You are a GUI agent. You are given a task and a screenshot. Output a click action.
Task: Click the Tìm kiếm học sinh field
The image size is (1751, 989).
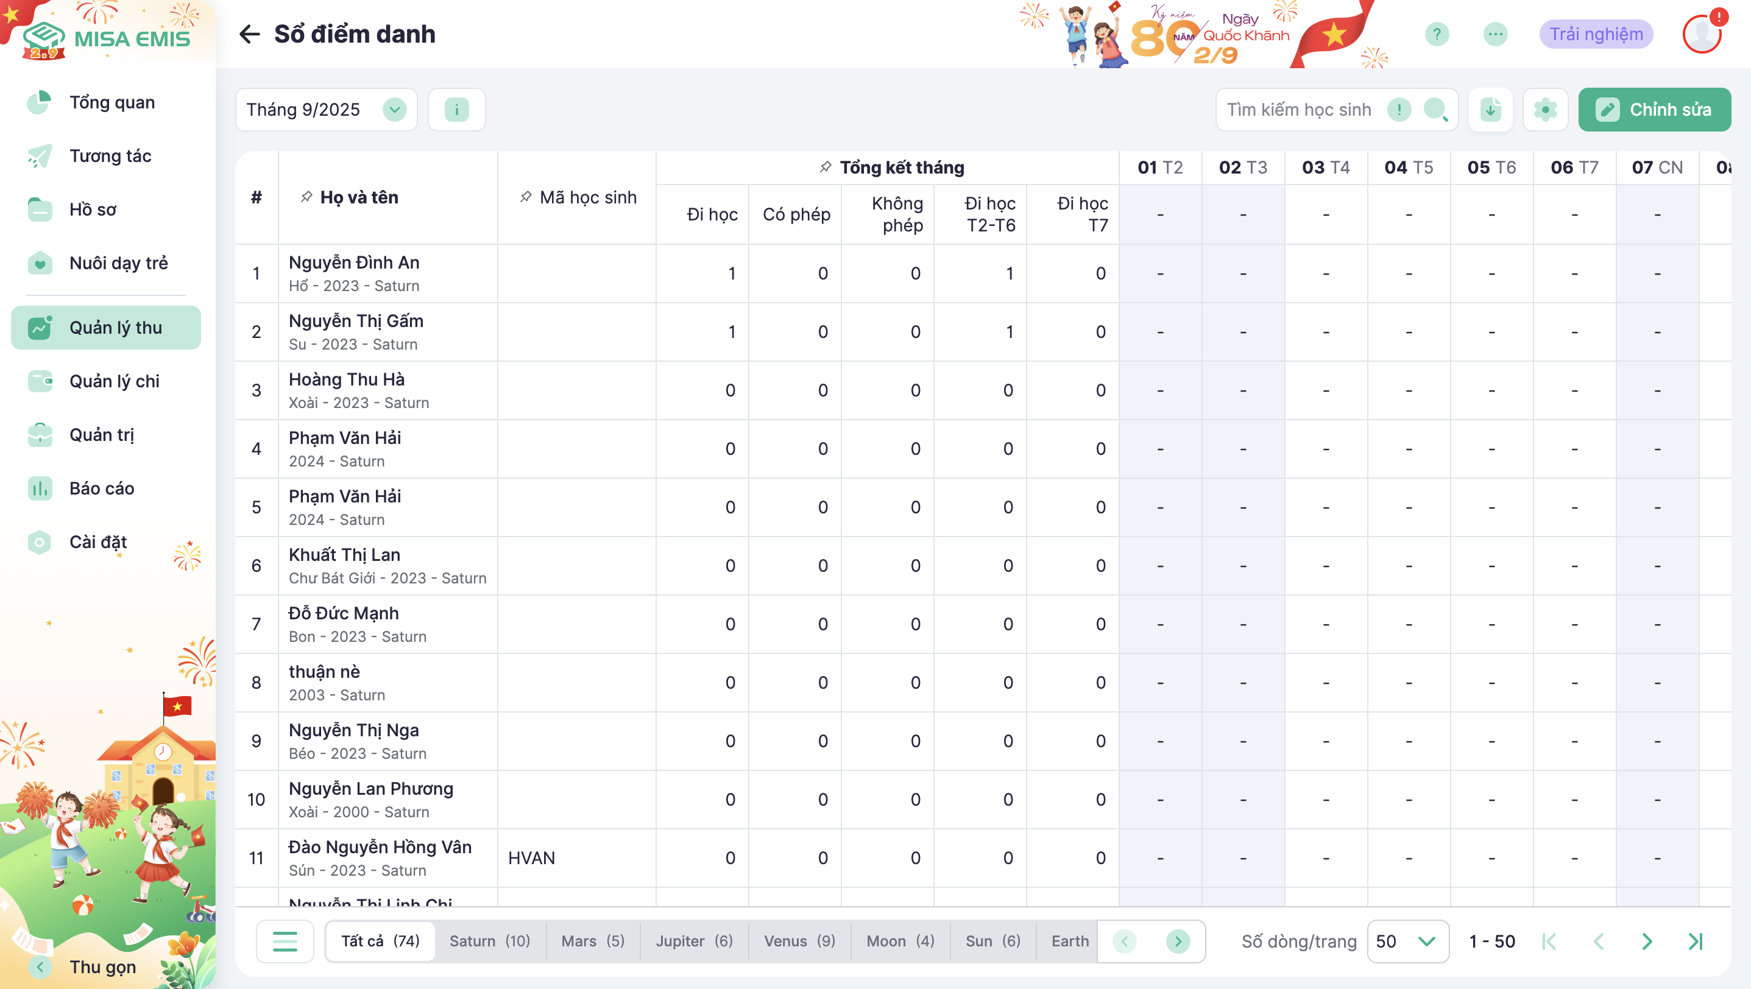coord(1298,110)
